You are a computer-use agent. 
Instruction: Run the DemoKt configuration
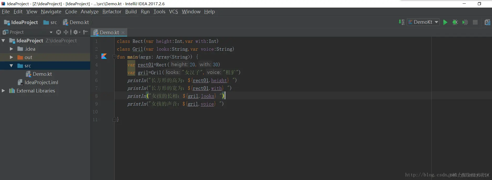coord(445,22)
